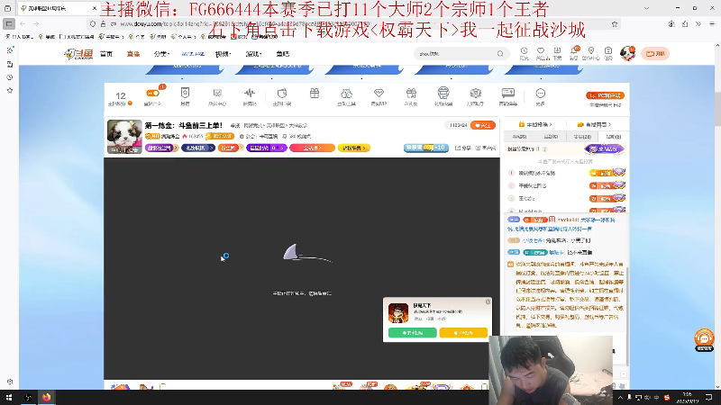721x405 pixels.
Task: Open watch history clock icon
Action: click(524, 53)
